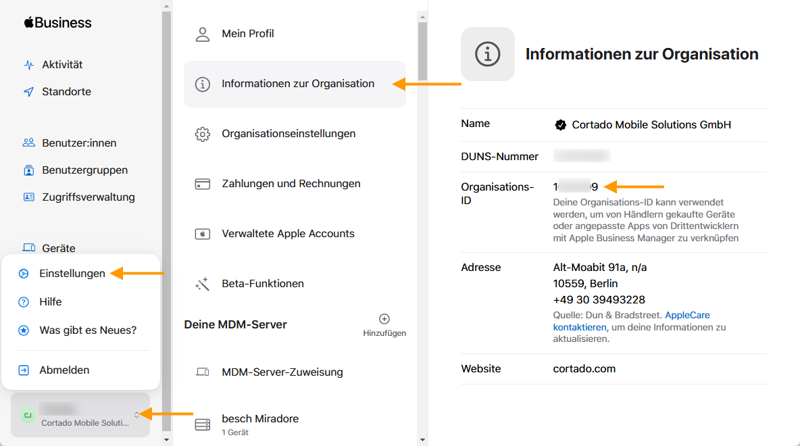Click the middle panel scroll-up arrow
Viewport: 800px width, 446px height.
(x=422, y=17)
